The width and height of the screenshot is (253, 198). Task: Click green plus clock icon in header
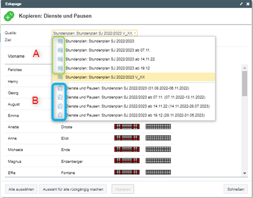(x=9, y=16)
